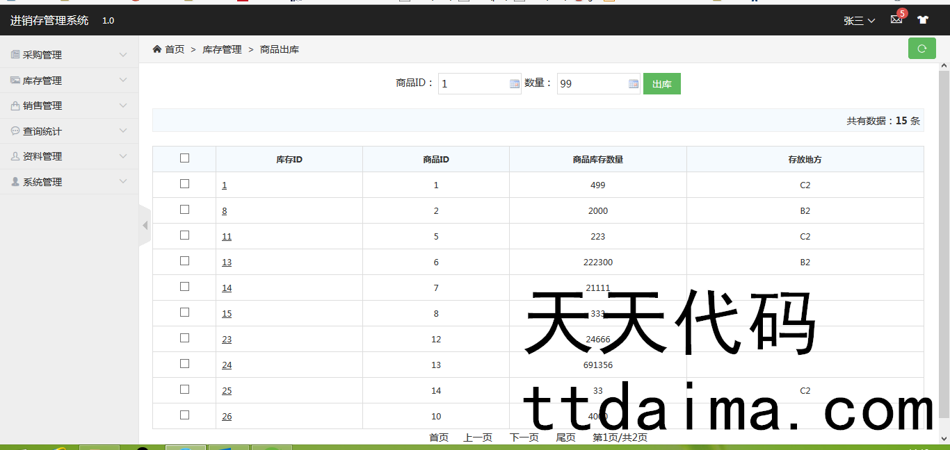Click the green 出库 button

661,84
